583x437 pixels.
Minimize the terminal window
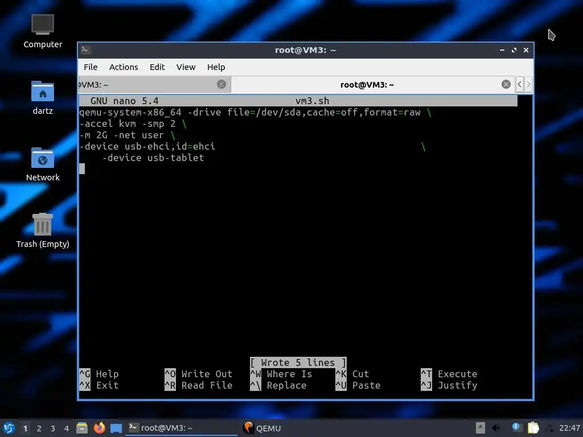502,50
